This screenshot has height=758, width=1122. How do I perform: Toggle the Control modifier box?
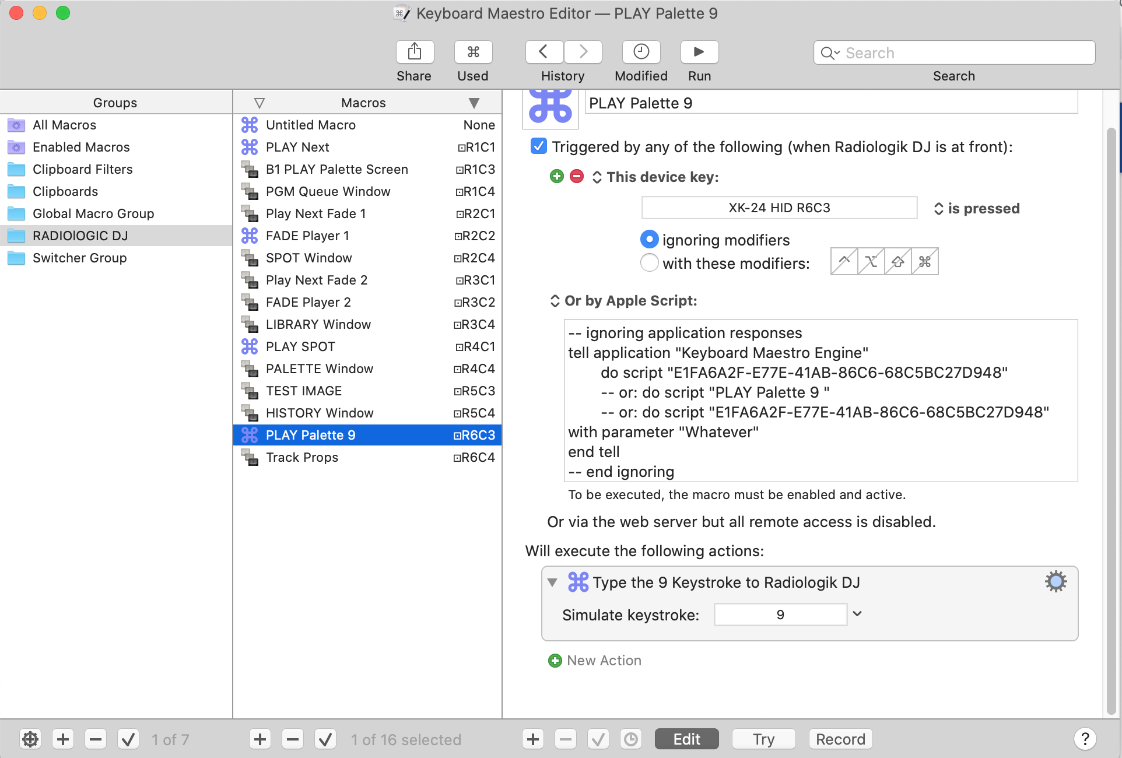844,261
